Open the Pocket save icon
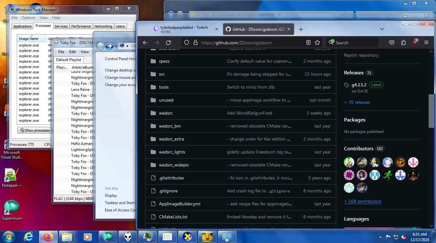This screenshot has height=243, width=436. [x=392, y=43]
